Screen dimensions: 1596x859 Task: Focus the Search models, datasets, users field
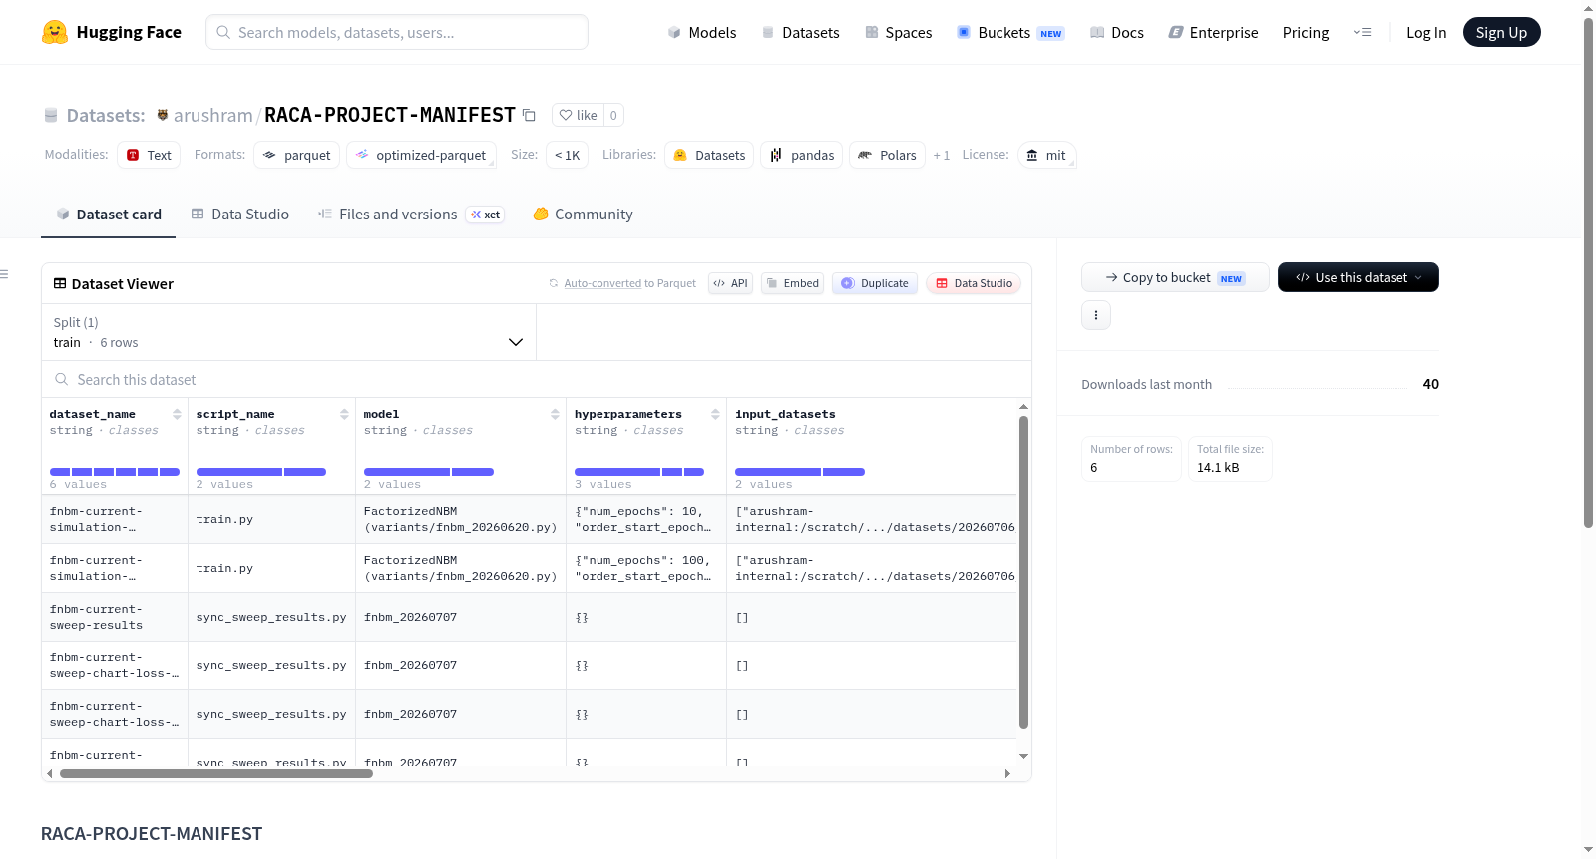pos(397,32)
